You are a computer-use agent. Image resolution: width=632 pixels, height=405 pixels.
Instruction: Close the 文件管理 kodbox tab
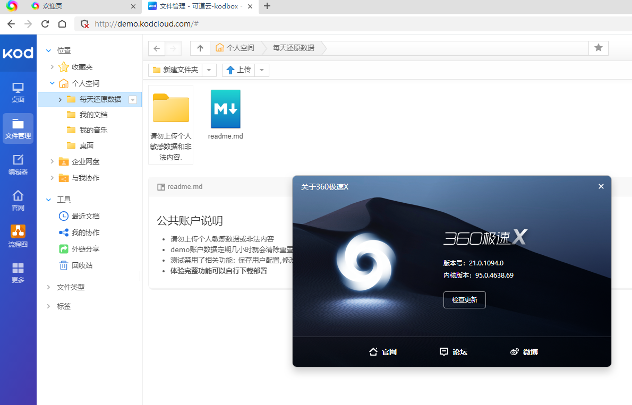(250, 6)
